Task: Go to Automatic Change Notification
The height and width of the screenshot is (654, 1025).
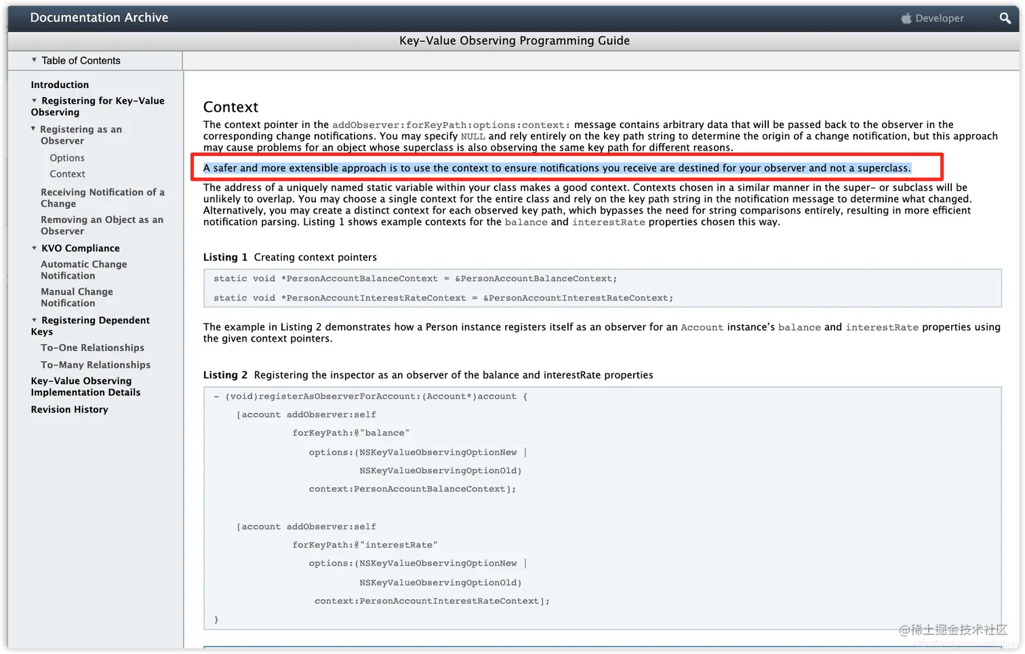Action: [83, 270]
